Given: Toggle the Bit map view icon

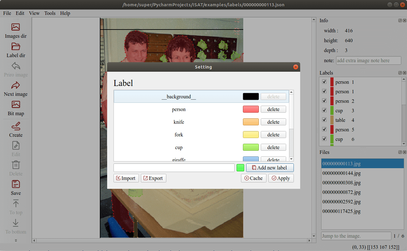Looking at the screenshot, I should (x=16, y=105).
